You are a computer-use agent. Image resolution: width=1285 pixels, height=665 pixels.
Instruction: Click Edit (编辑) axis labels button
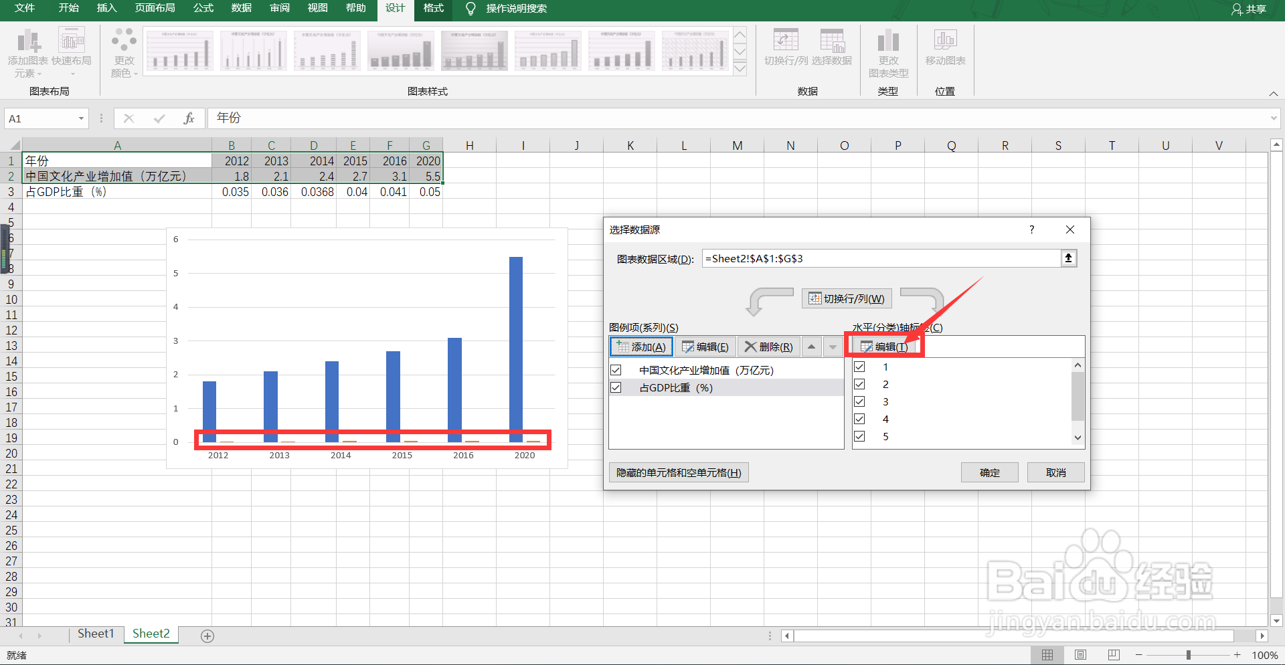884,347
